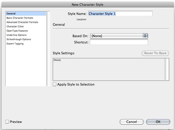Click the Cancel button
This screenshot has width=175, height=130.
click(132, 122)
